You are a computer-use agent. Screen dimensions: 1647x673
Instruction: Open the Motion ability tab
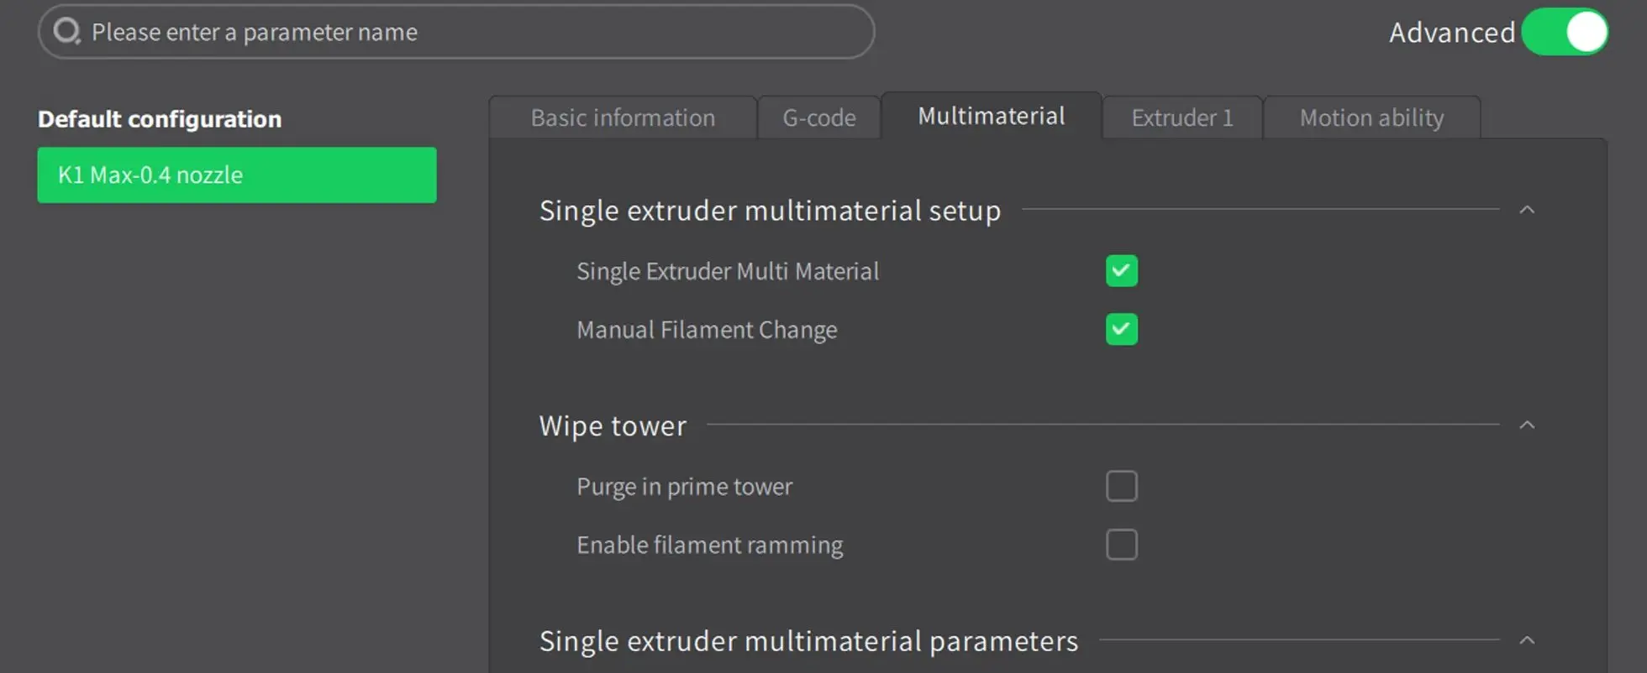click(x=1371, y=117)
